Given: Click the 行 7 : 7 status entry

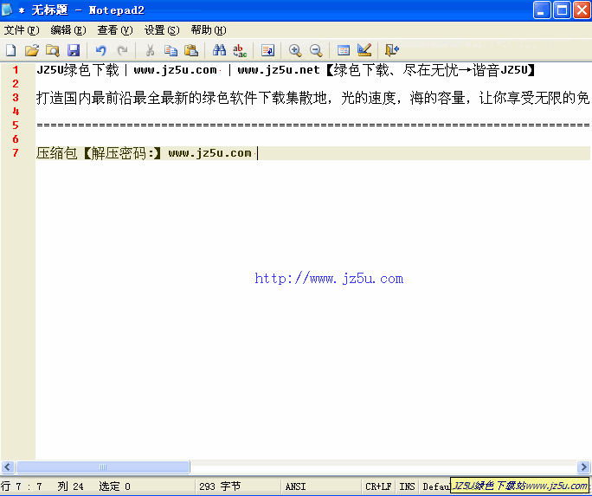Looking at the screenshot, I should pyautogui.click(x=21, y=486).
